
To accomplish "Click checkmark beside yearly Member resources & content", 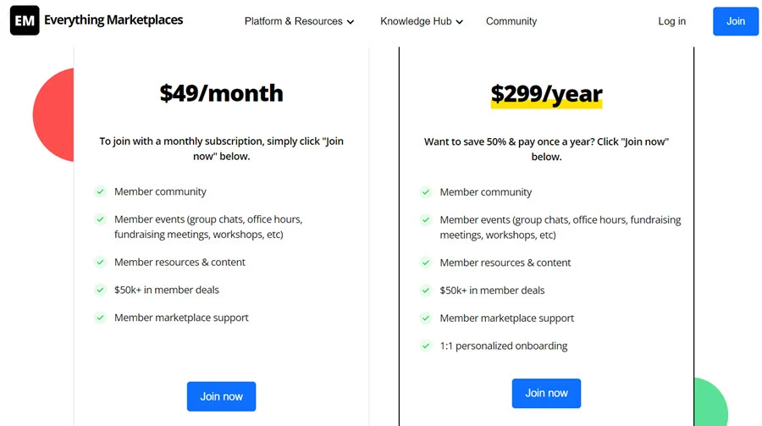I will 426,263.
